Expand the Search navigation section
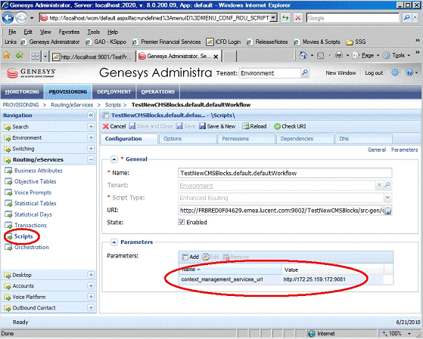This screenshot has height=339, width=423. (x=91, y=127)
